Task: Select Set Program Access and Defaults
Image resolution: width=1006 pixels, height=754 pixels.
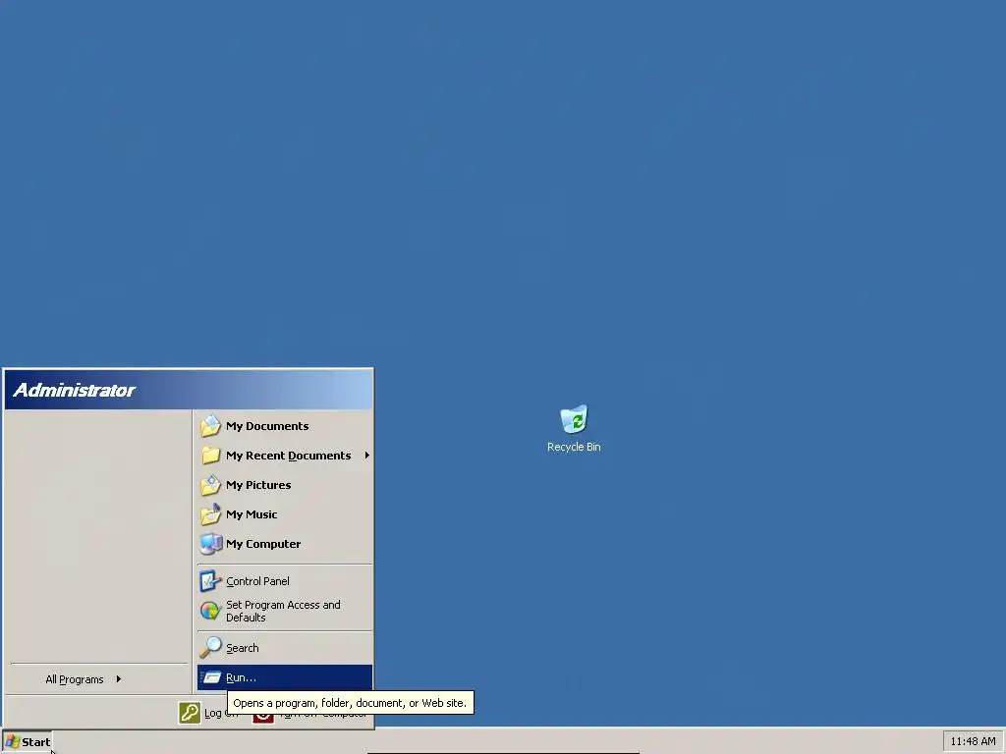Action: tap(285, 611)
